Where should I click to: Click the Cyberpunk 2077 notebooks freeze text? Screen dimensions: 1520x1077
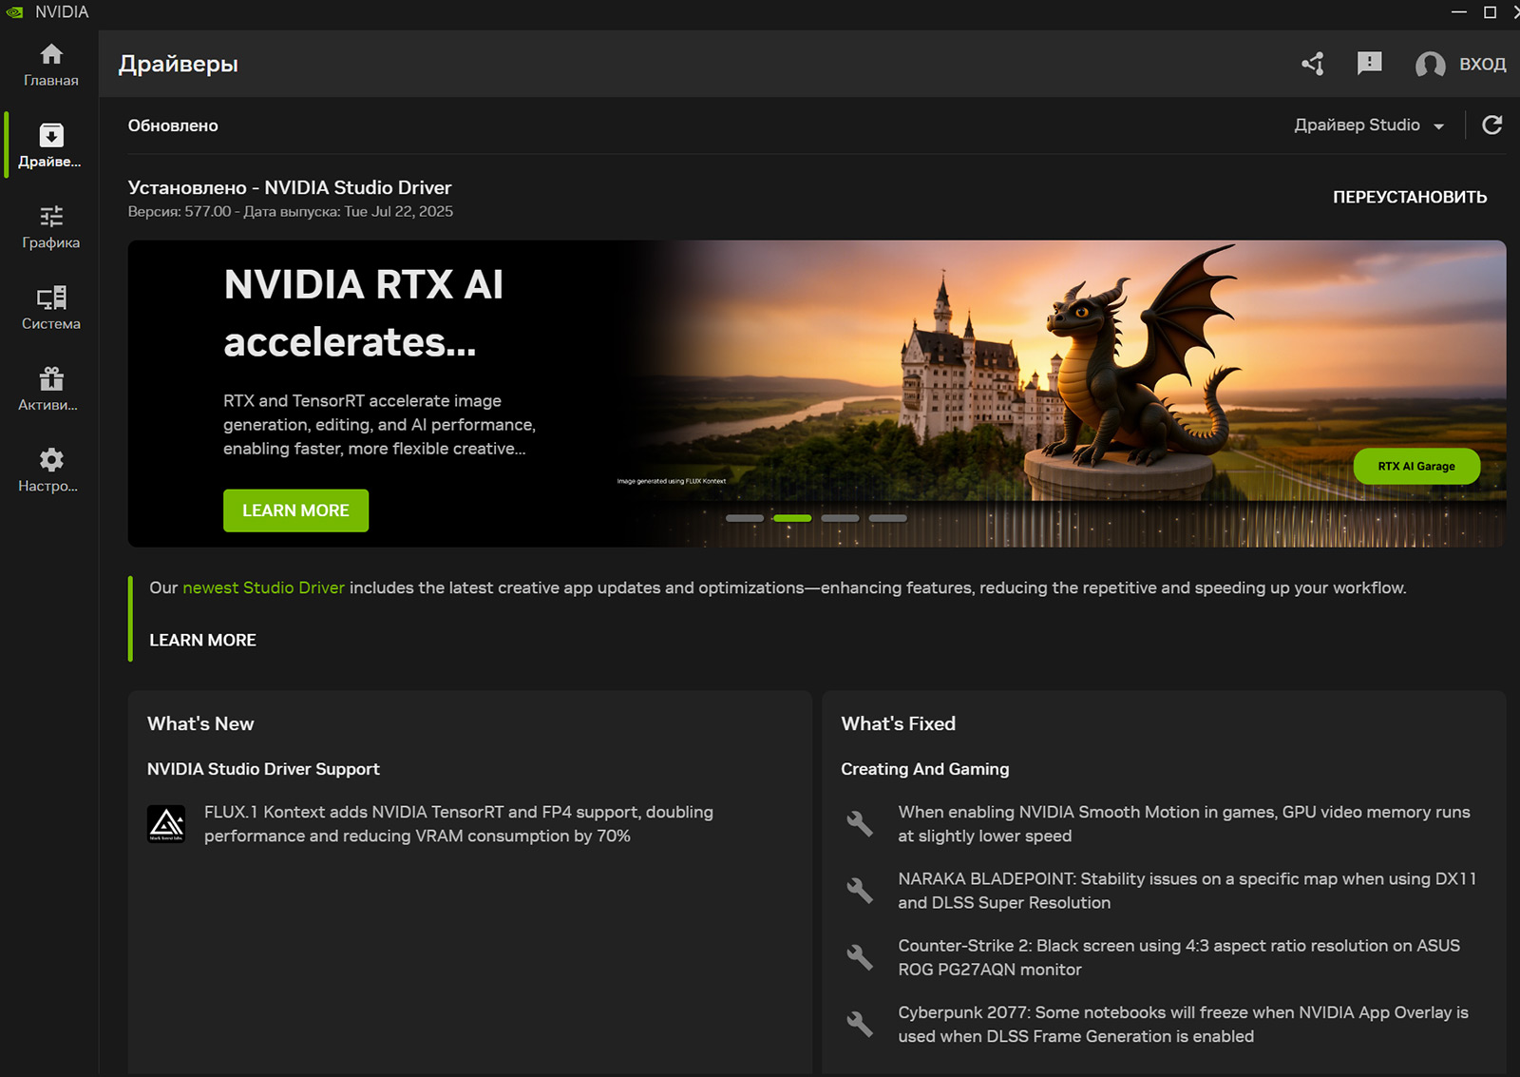[1183, 1025]
